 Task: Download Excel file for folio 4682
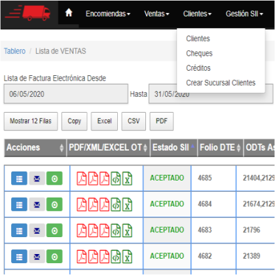[127, 257]
